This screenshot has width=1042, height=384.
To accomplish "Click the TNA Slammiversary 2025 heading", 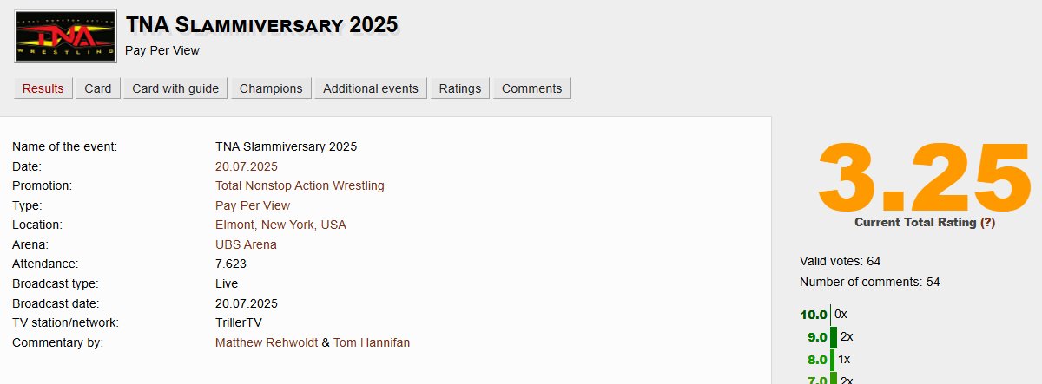I will click(261, 24).
